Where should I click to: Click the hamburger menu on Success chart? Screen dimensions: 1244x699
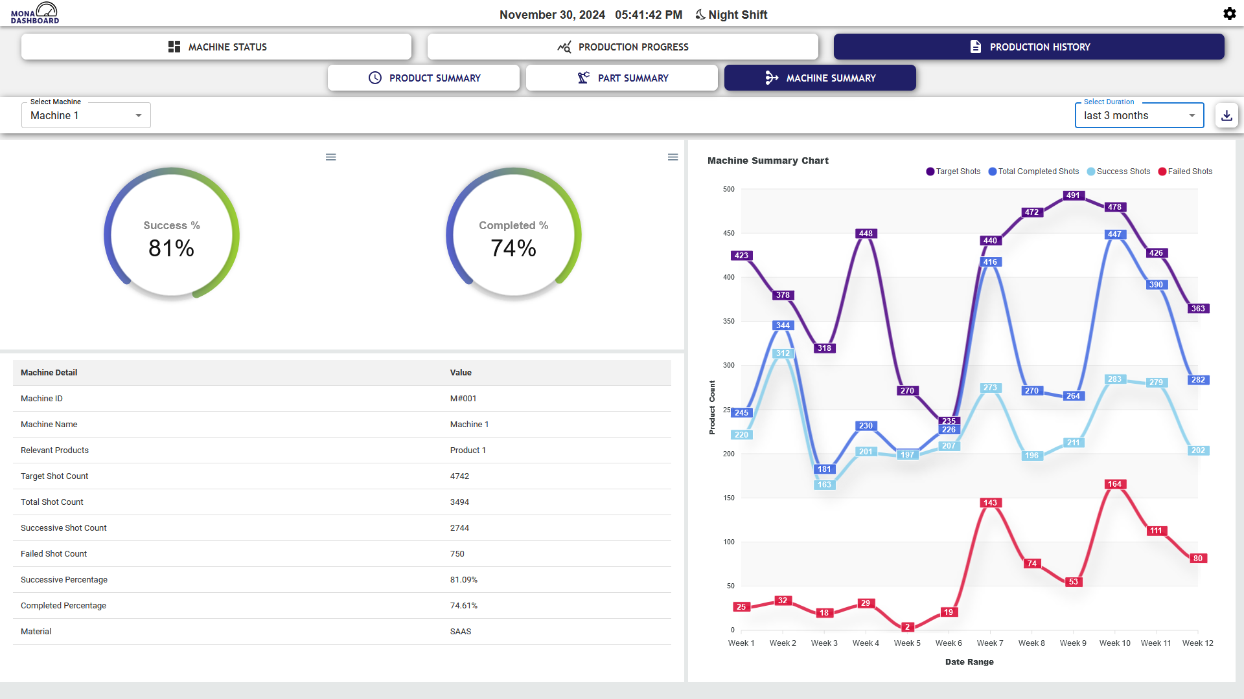point(330,156)
